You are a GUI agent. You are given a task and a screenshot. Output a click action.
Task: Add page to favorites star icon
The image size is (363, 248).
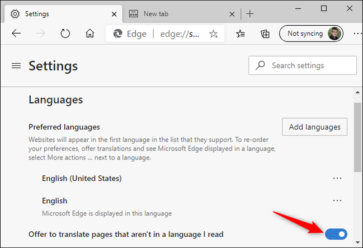[213, 34]
